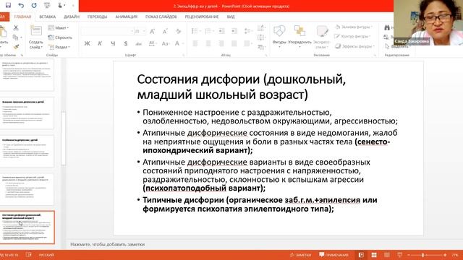The height and width of the screenshot is (260, 463).
Task: Toggle touch/mouse mode in the quick access toolbar
Action: point(60,5)
